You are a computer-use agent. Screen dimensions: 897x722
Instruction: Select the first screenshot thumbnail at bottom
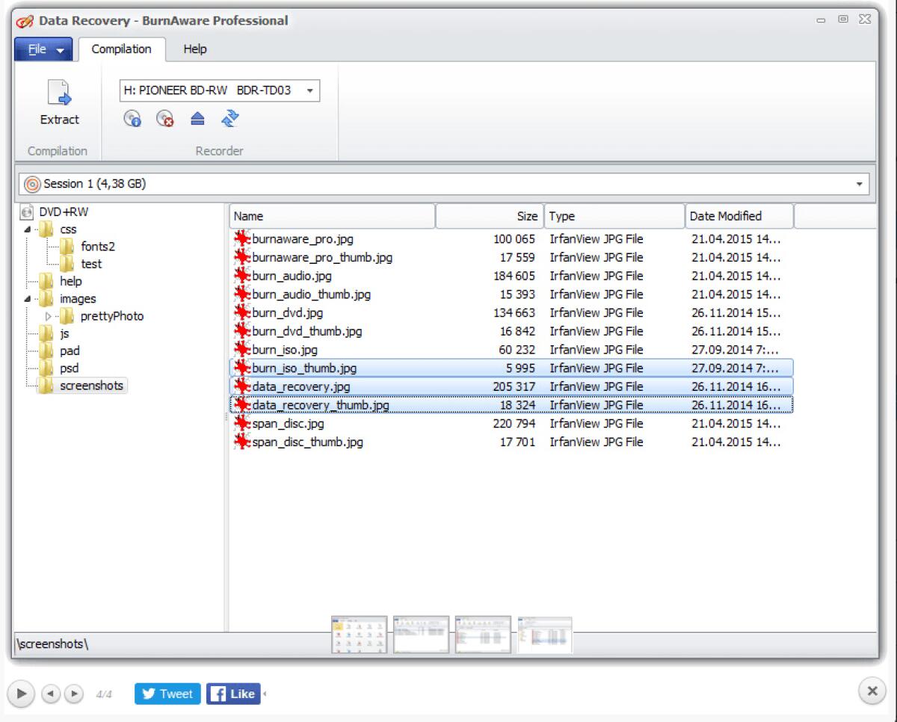point(359,634)
